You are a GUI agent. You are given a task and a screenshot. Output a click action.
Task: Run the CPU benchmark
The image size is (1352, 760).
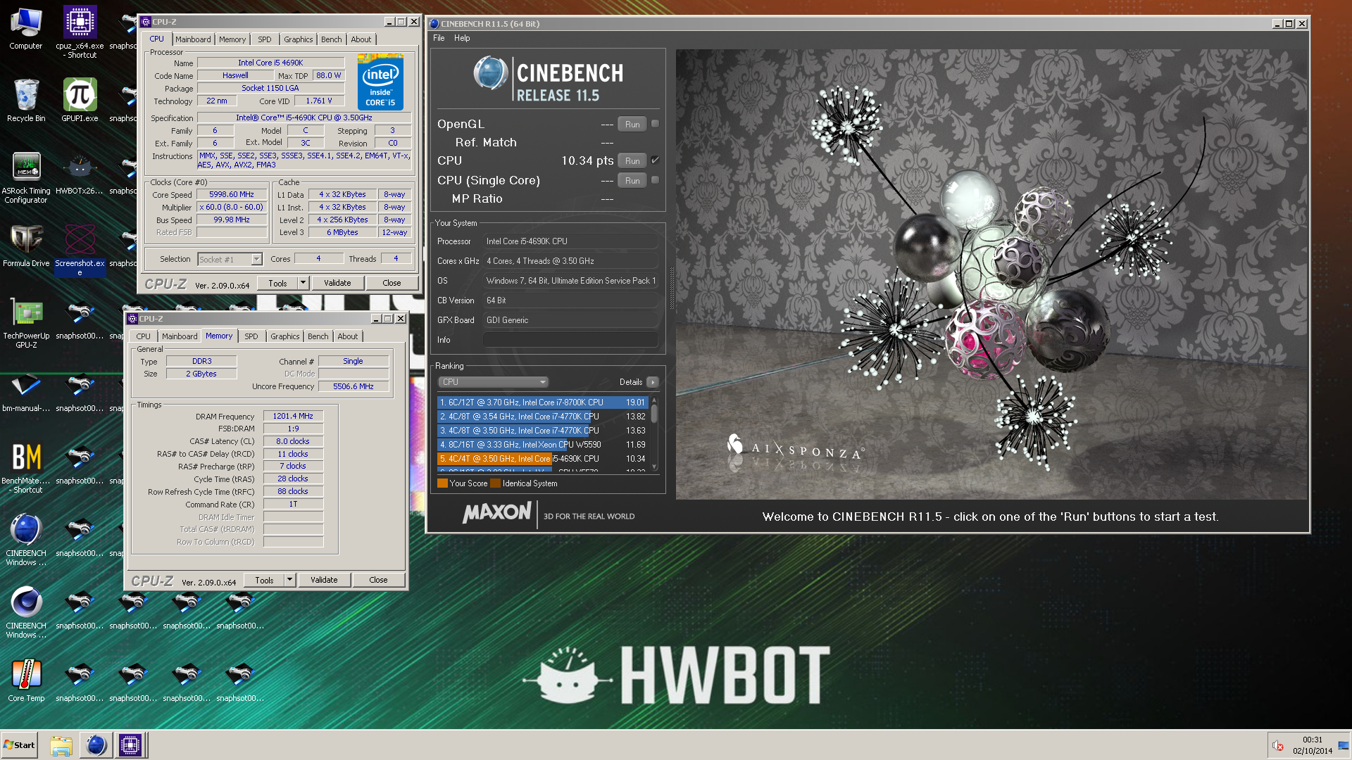pos(632,160)
